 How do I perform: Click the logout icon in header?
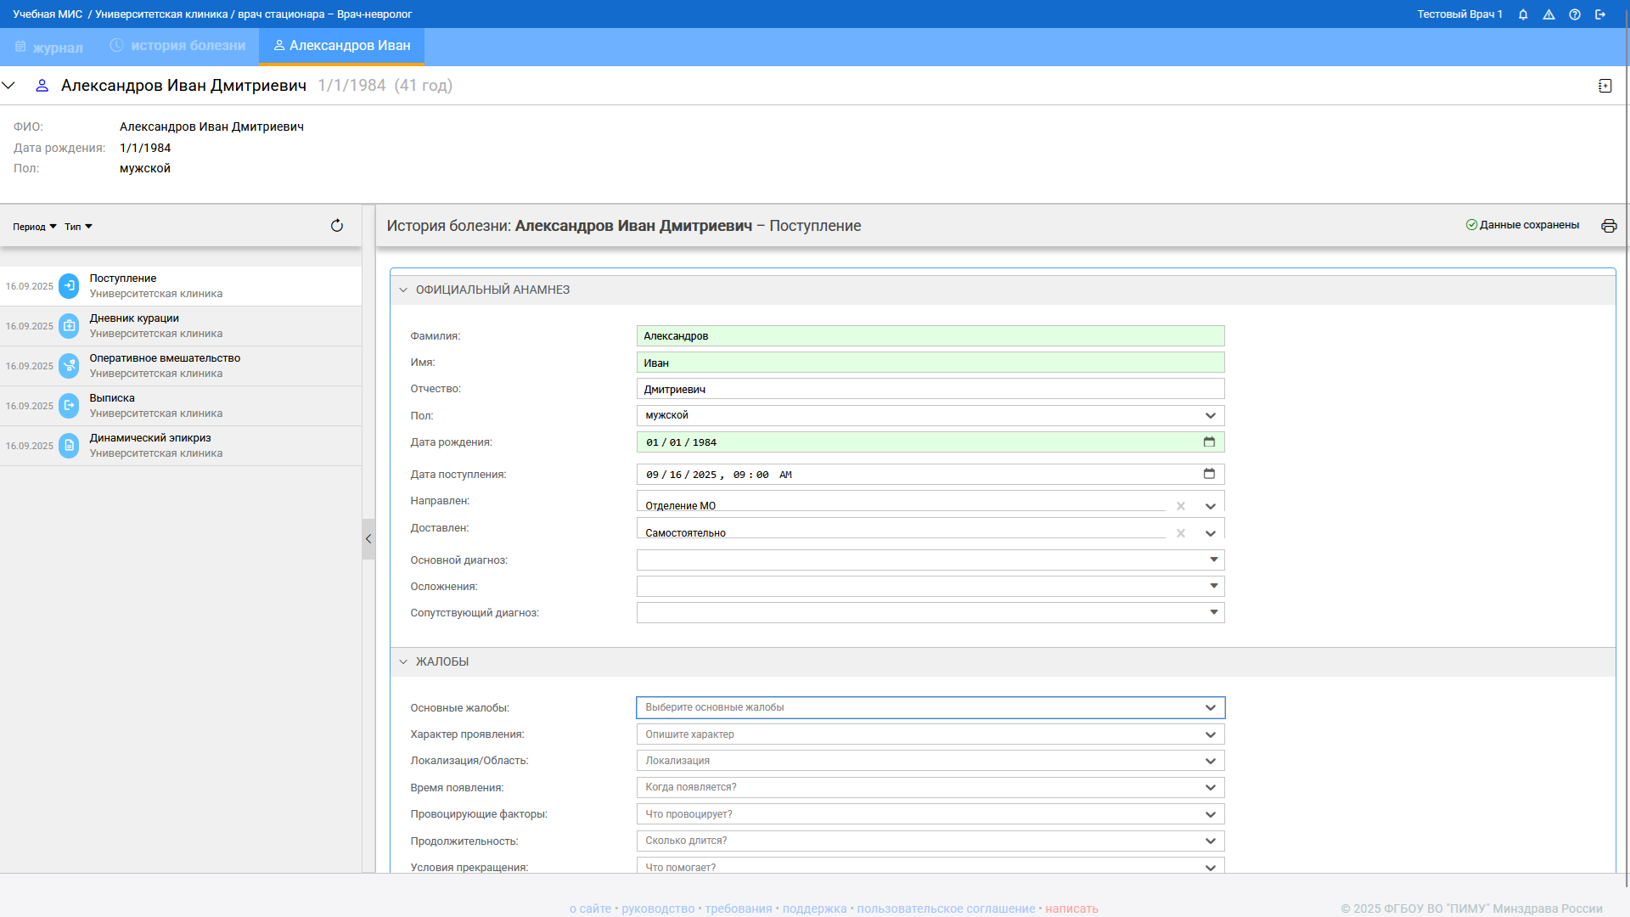point(1600,14)
